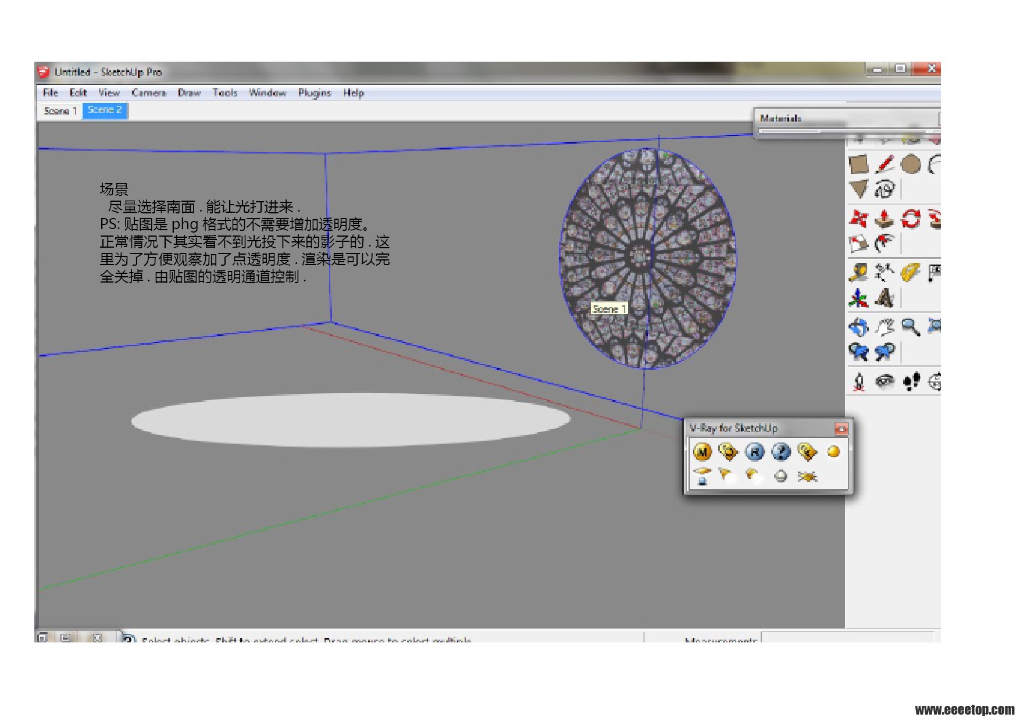1020x721 pixels.
Task: Click the status bar help question icon
Action: click(x=129, y=638)
